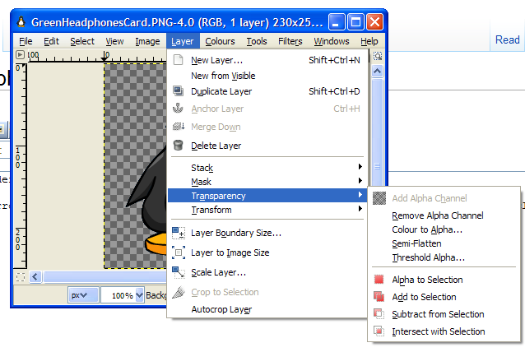Click the vertical scrollbar up arrow
The image size is (525, 352).
coord(378,71)
